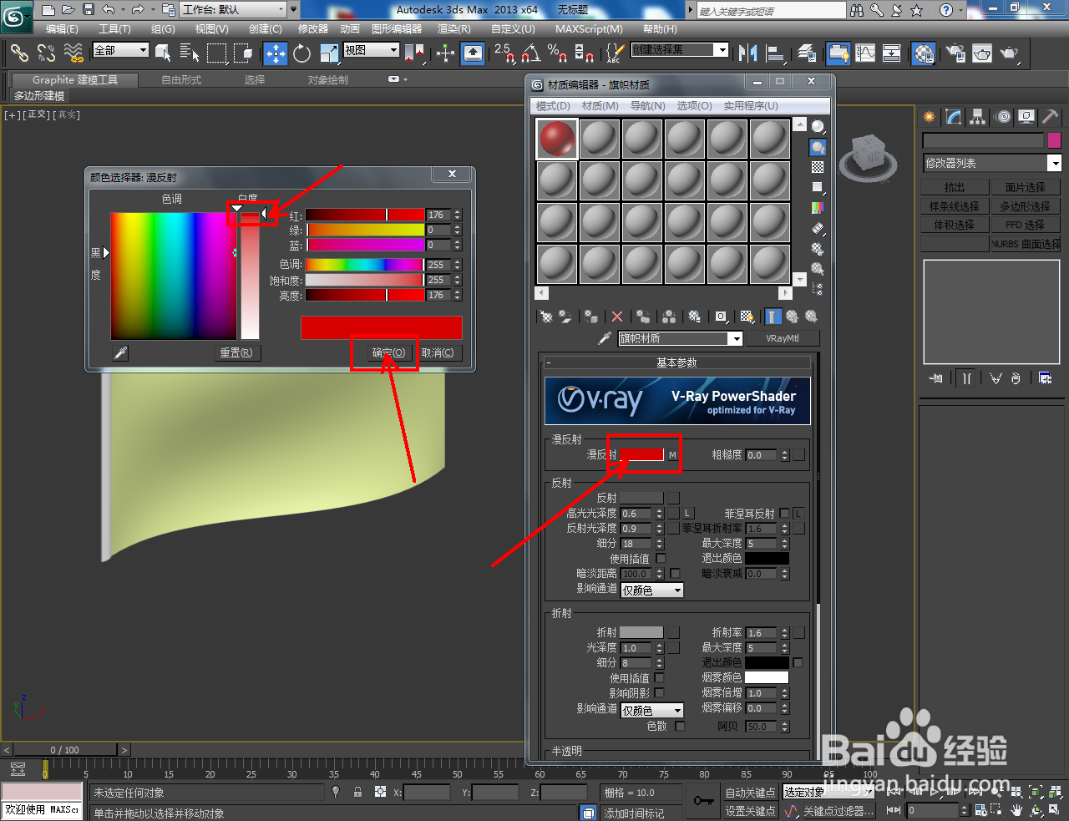The image size is (1069, 821).
Task: Select the Link tool in main toolbar
Action: point(18,53)
